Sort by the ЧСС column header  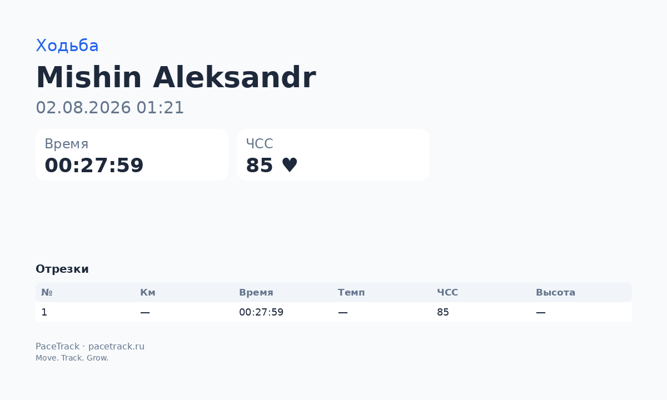[x=447, y=292]
